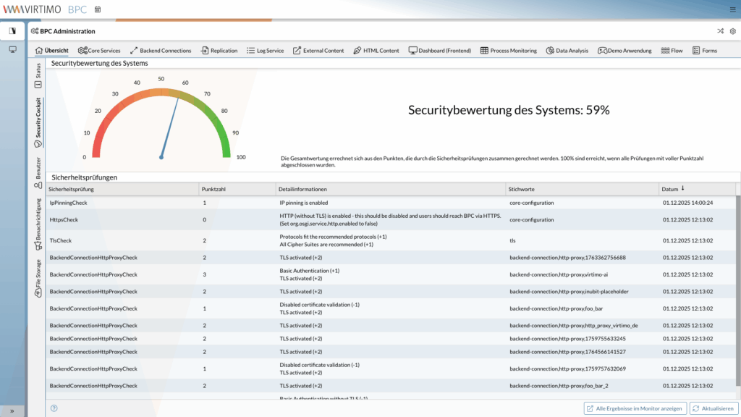Click the settings gear in BPC Administration header
Image resolution: width=741 pixels, height=417 pixels.
coord(732,31)
